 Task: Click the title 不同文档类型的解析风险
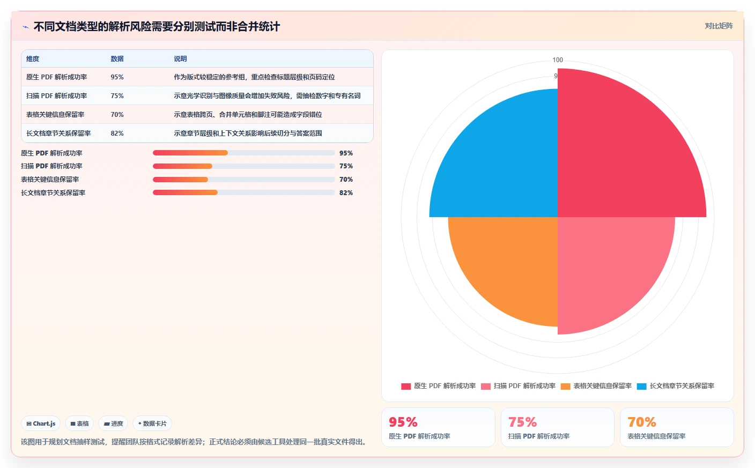pos(157,27)
